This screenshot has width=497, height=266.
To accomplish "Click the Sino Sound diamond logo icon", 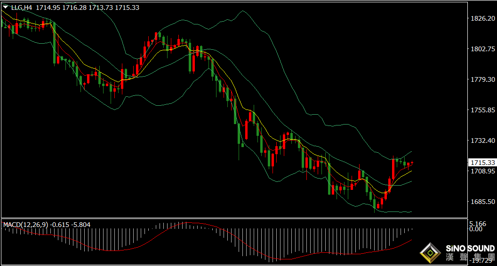I will click(x=431, y=253).
